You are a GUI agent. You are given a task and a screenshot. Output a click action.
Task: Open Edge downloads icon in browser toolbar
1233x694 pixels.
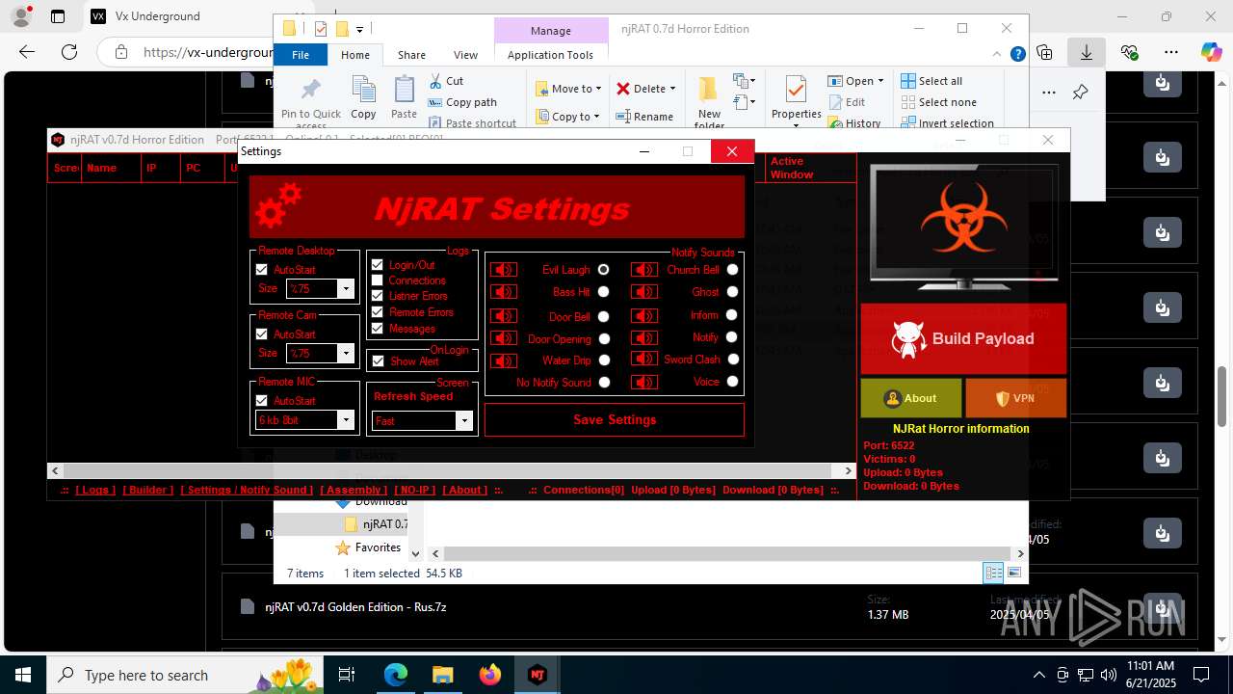[x=1086, y=52]
